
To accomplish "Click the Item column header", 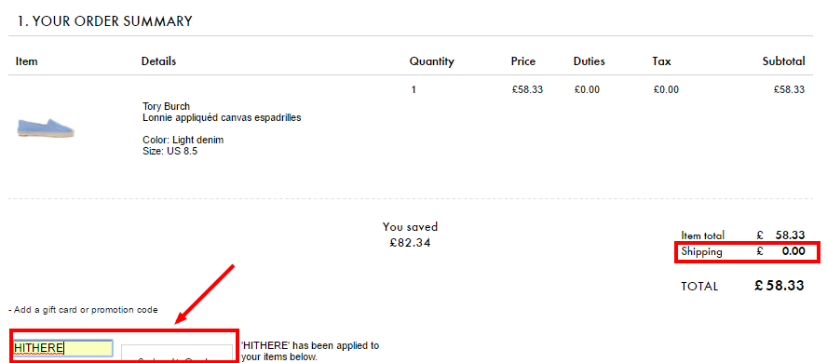I will click(26, 61).
